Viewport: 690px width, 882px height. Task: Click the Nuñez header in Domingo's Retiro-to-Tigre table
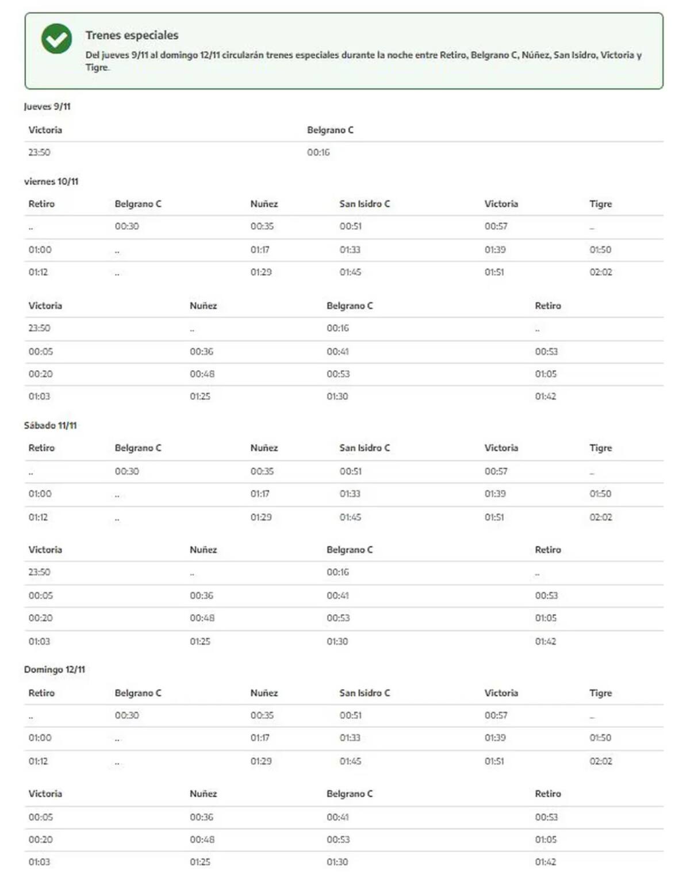coord(264,693)
